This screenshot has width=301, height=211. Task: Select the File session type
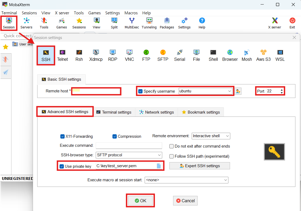[197, 55]
